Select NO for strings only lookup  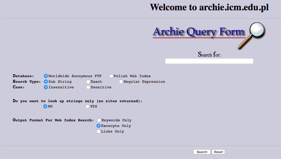coord(45,106)
